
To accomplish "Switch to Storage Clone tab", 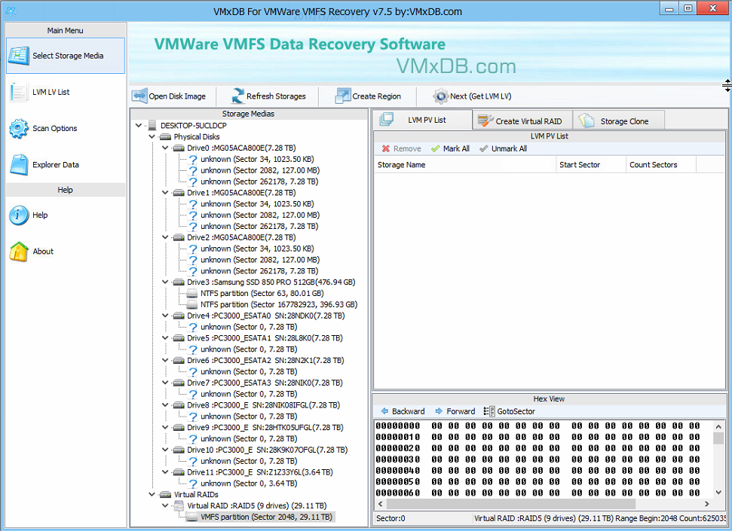I will tap(618, 121).
